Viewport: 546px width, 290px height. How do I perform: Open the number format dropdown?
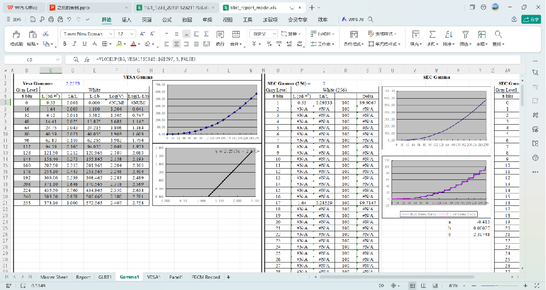(274, 34)
